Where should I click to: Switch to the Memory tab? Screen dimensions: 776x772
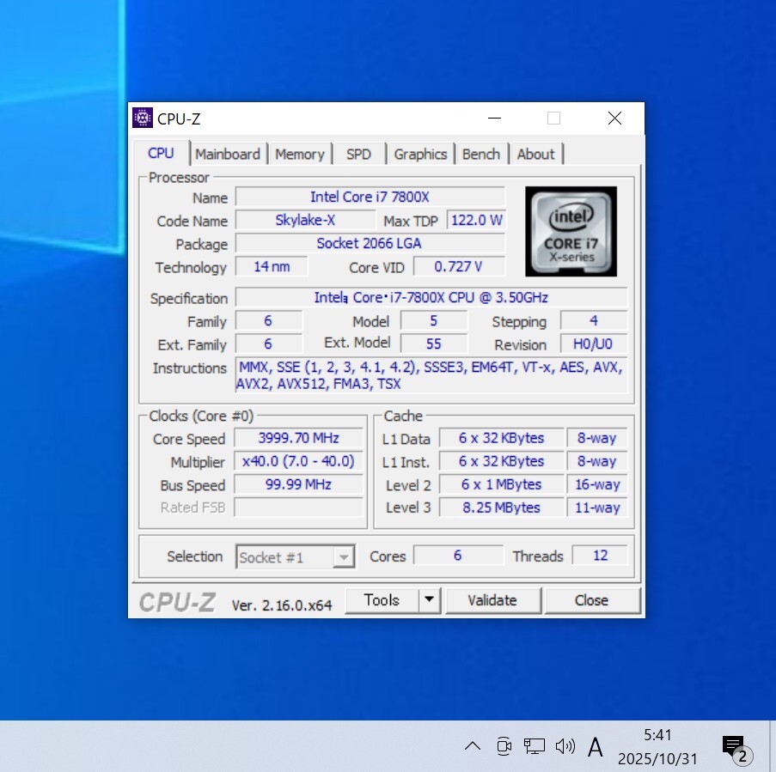click(300, 155)
